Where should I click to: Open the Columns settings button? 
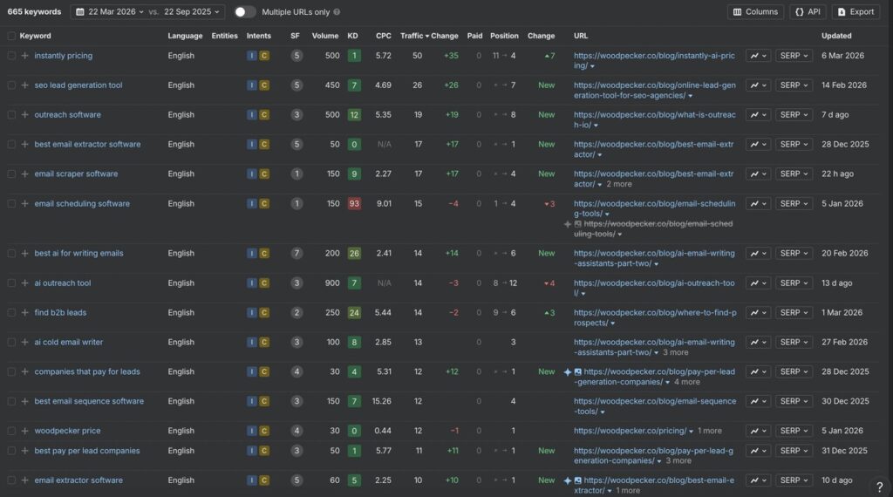[x=755, y=12]
